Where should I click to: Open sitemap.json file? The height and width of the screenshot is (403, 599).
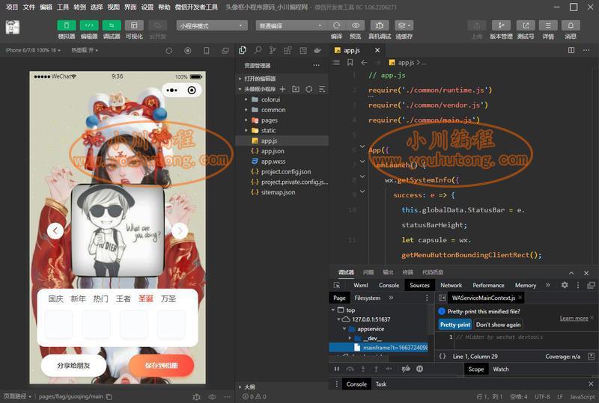pos(282,192)
